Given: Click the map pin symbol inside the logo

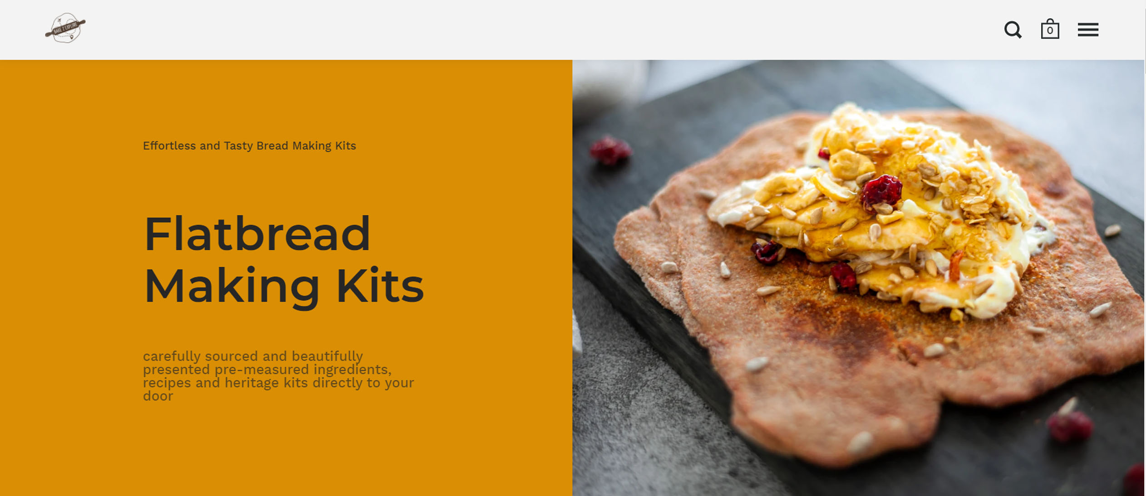Looking at the screenshot, I should click(x=72, y=37).
